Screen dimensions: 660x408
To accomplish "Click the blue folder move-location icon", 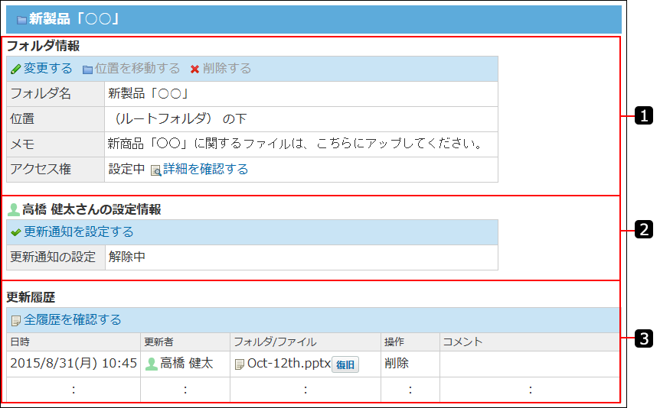I will tap(87, 70).
